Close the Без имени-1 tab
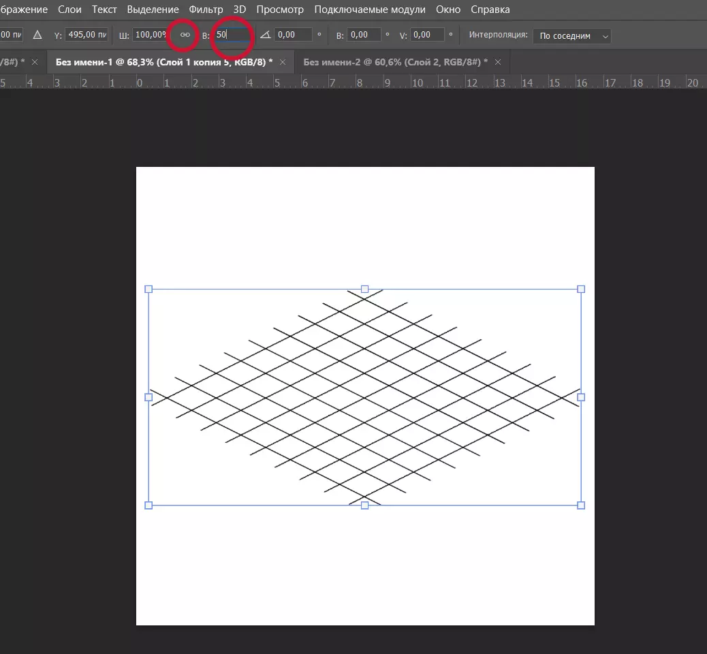The width and height of the screenshot is (707, 654). [283, 62]
